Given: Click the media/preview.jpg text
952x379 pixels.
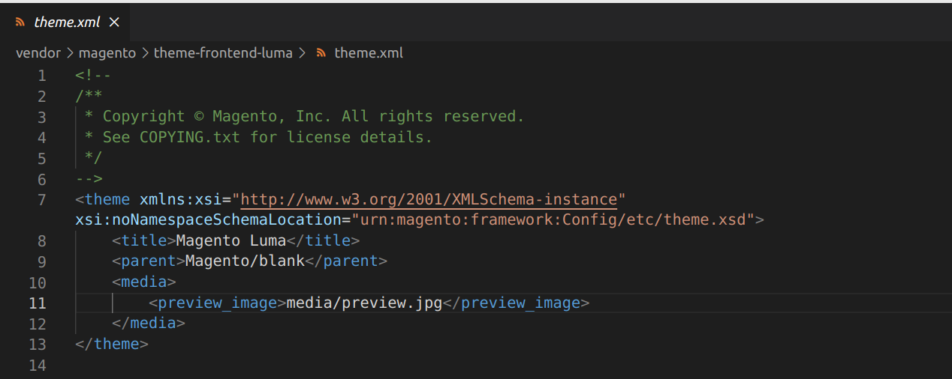Looking at the screenshot, I should click(x=365, y=303).
